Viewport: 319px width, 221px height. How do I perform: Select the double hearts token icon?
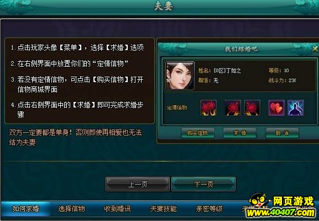pyautogui.click(x=276, y=107)
